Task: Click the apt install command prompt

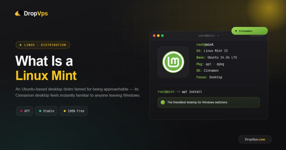Action: (x=180, y=92)
